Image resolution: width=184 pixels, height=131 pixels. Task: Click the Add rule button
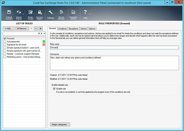9,29
